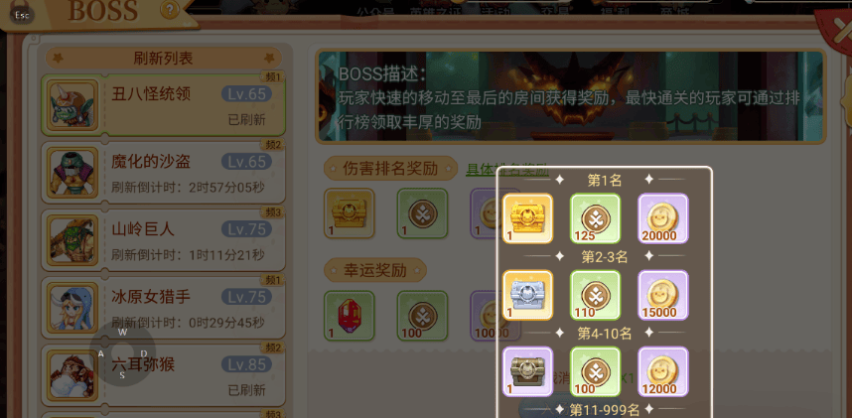Image resolution: width=852 pixels, height=418 pixels.
Task: Click the red crystal lucky reward icon
Action: click(x=350, y=316)
